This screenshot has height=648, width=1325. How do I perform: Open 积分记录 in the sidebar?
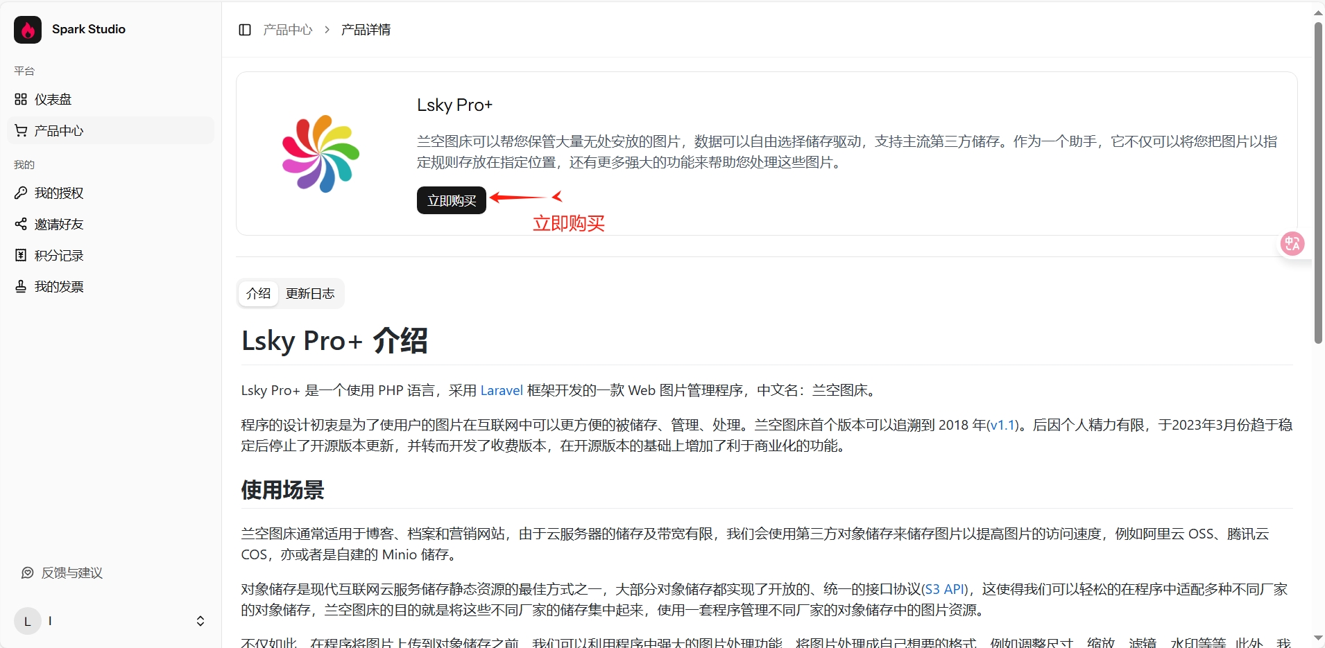pyautogui.click(x=111, y=255)
